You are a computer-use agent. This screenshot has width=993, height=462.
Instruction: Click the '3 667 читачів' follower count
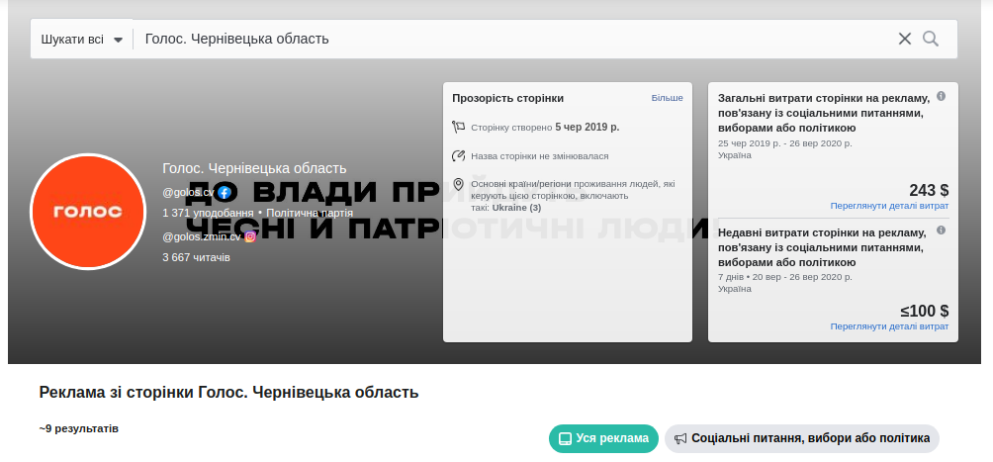point(196,257)
